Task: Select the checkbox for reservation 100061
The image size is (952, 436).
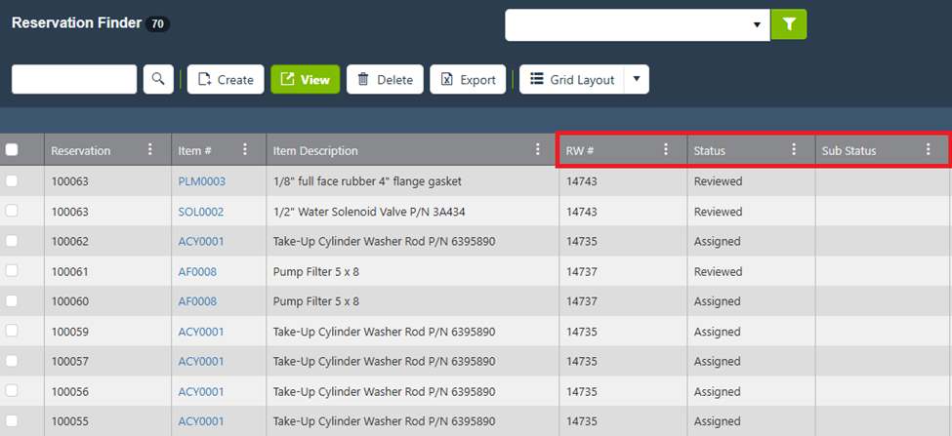Action: (x=12, y=271)
